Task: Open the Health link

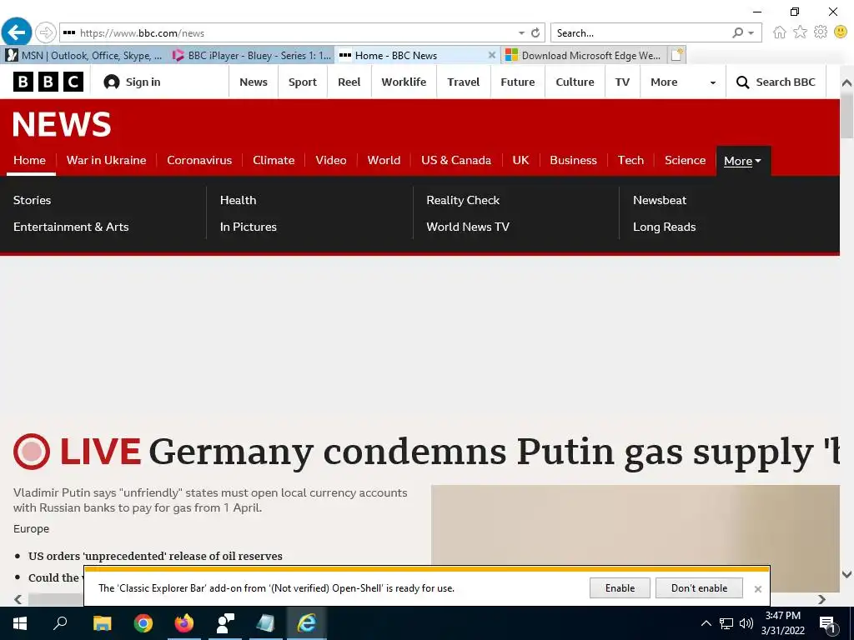Action: click(238, 200)
